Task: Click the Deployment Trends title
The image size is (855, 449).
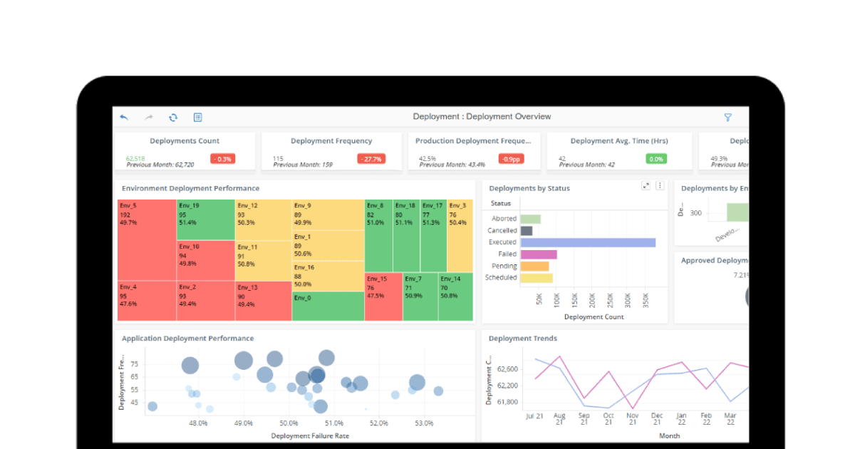Action: pyautogui.click(x=523, y=339)
